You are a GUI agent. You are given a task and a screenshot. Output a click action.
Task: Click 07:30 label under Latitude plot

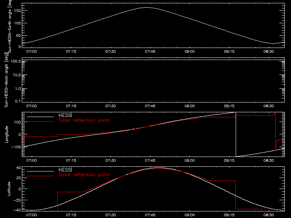coord(111,215)
